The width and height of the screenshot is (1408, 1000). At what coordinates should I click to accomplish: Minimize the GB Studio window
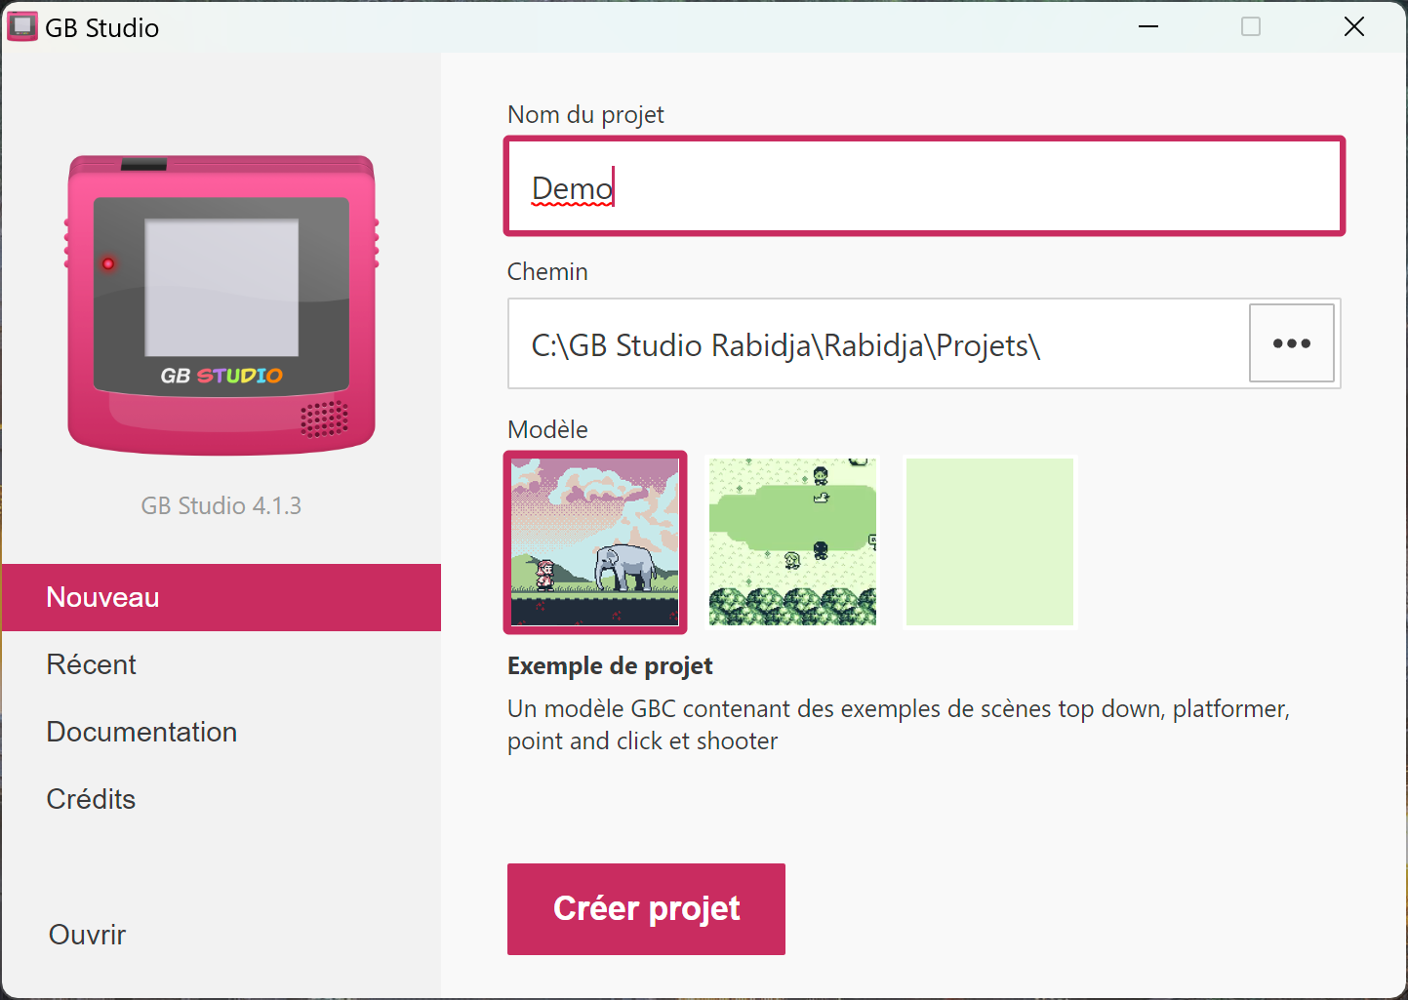(1148, 27)
